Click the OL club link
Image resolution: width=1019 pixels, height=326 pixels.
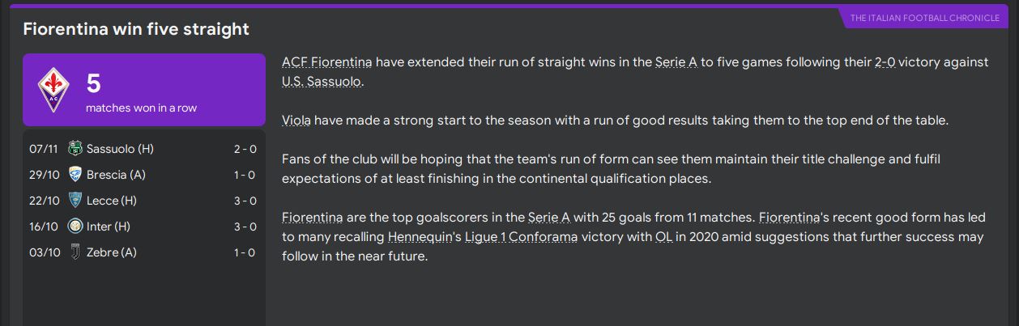click(663, 237)
